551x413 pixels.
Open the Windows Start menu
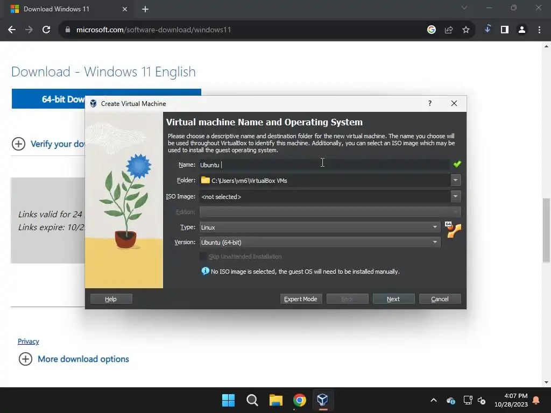[228, 400]
